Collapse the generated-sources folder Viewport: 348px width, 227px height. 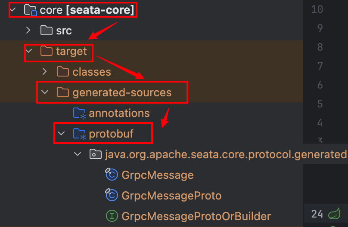click(44, 92)
